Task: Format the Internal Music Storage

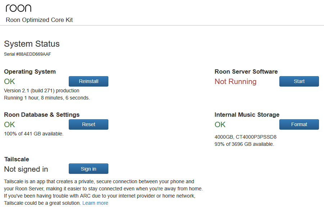Action: 299,125
